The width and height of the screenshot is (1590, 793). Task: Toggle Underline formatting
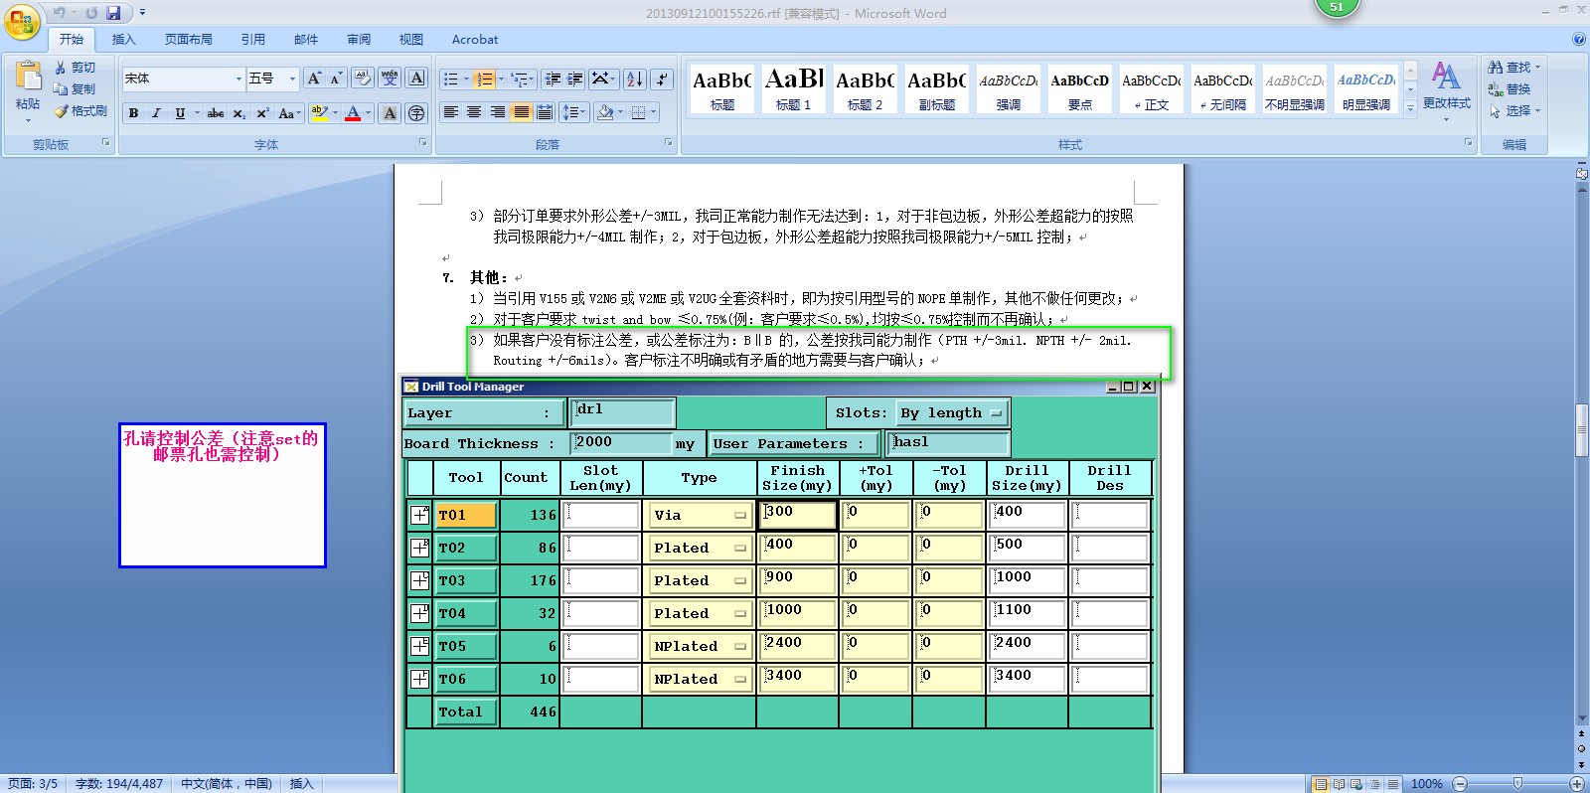(180, 113)
